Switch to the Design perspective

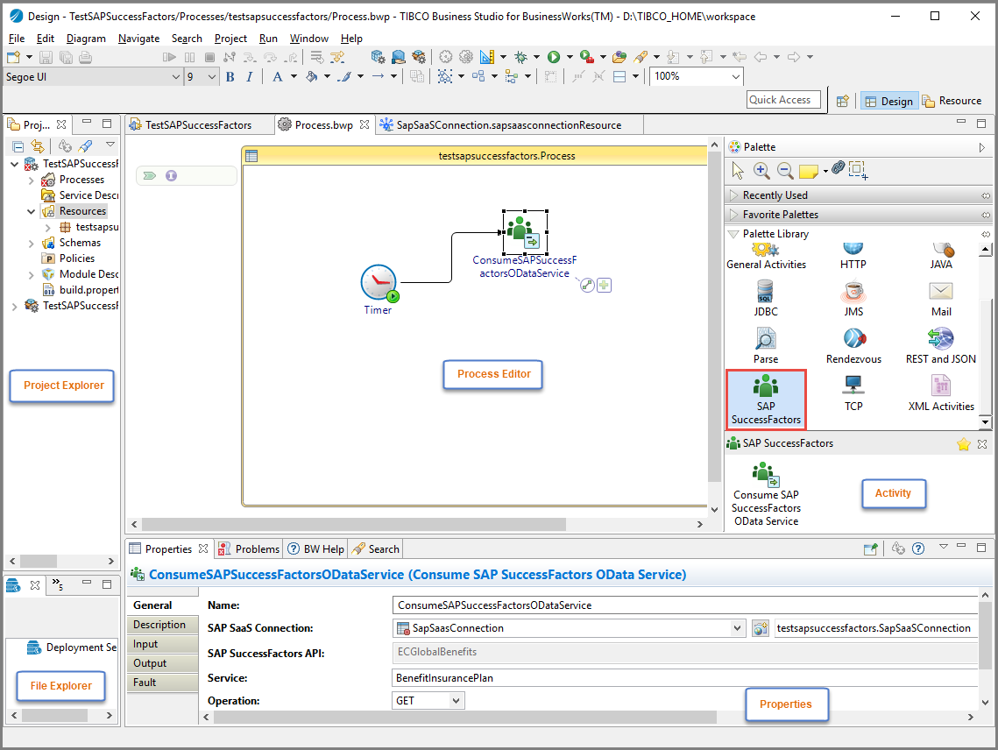tap(888, 101)
